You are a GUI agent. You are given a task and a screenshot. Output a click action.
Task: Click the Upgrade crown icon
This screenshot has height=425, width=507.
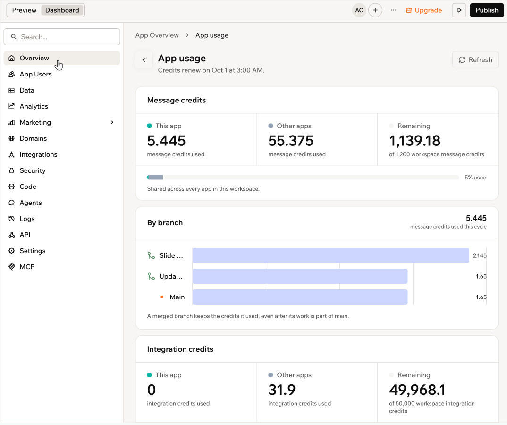click(409, 10)
